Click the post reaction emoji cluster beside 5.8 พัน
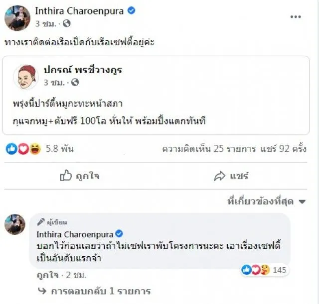Screen dimensions: 319x304 point(23,149)
